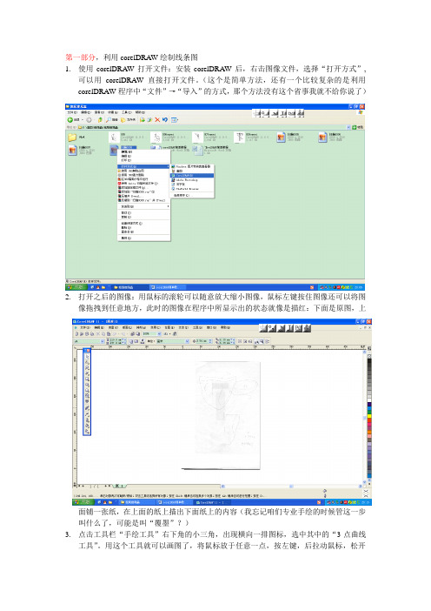This screenshot has height=611, width=431.
Task: Open the paper size dropdown on the CorelDRAW property bar
Action: pos(103,341)
